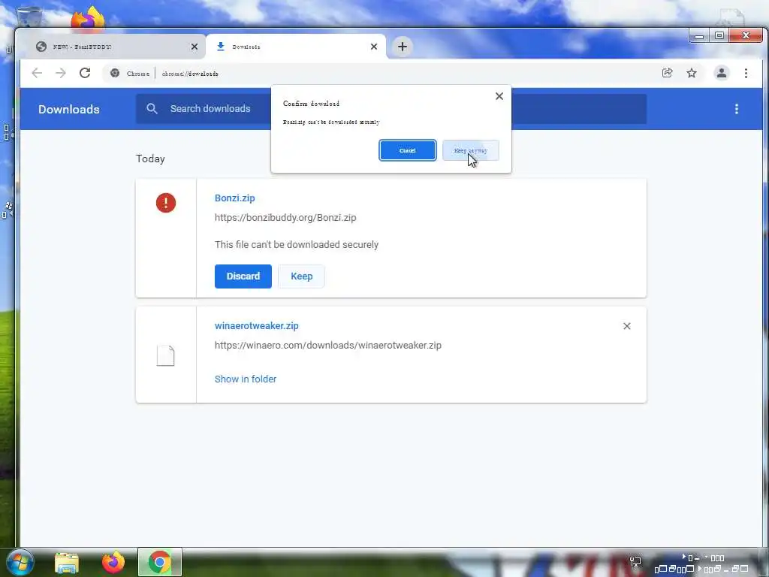Select the Downloads tab

pyautogui.click(x=296, y=47)
